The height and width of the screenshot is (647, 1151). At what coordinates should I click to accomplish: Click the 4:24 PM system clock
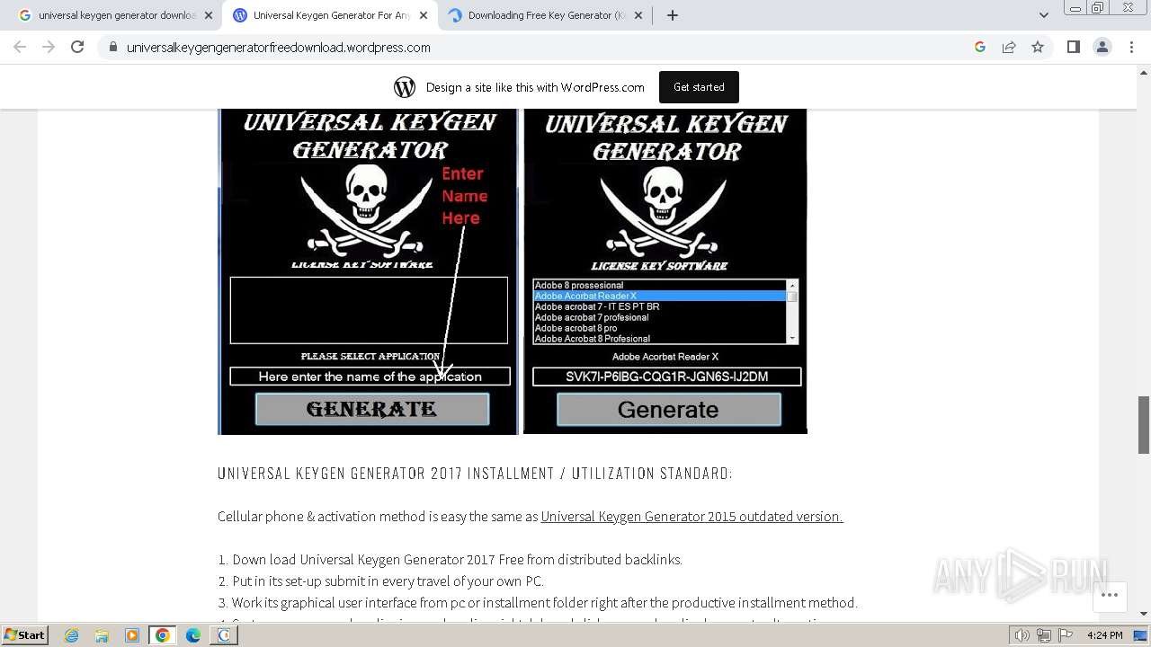click(x=1104, y=635)
